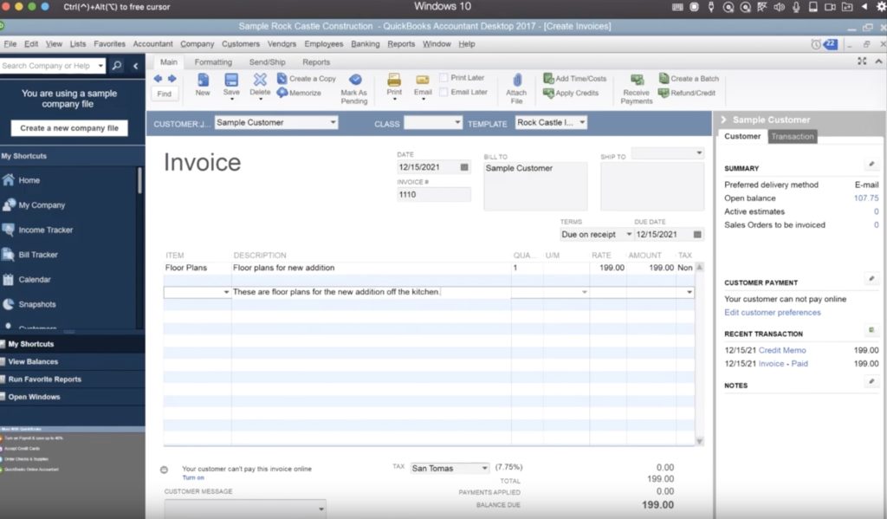Screen dimensions: 887x519
Task: Open the CUSTOMER MESSAGE dropdown
Action: click(321, 509)
